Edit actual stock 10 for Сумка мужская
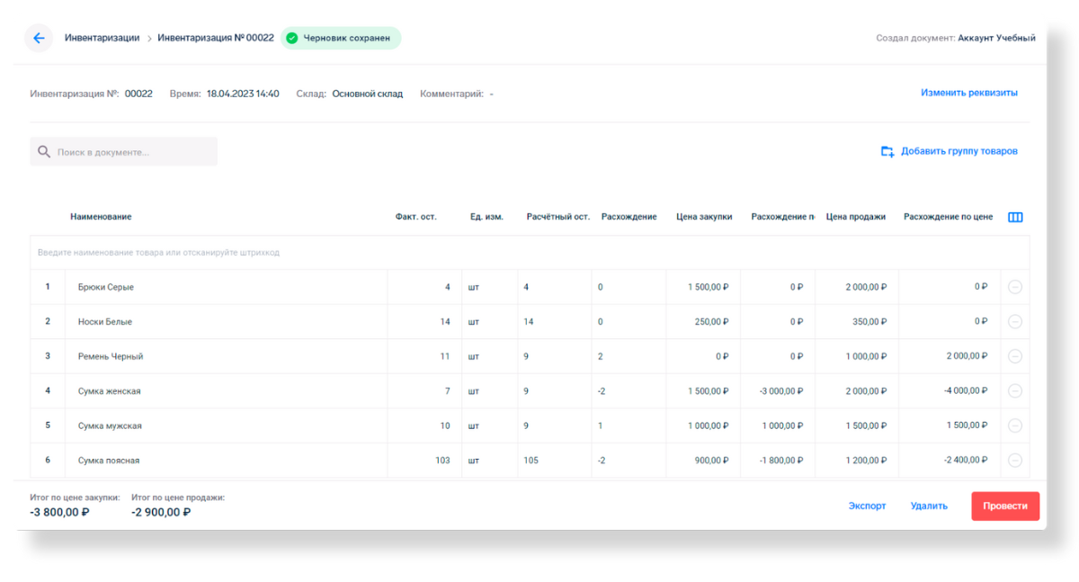Viewport: 1079px width, 582px height. [x=424, y=425]
